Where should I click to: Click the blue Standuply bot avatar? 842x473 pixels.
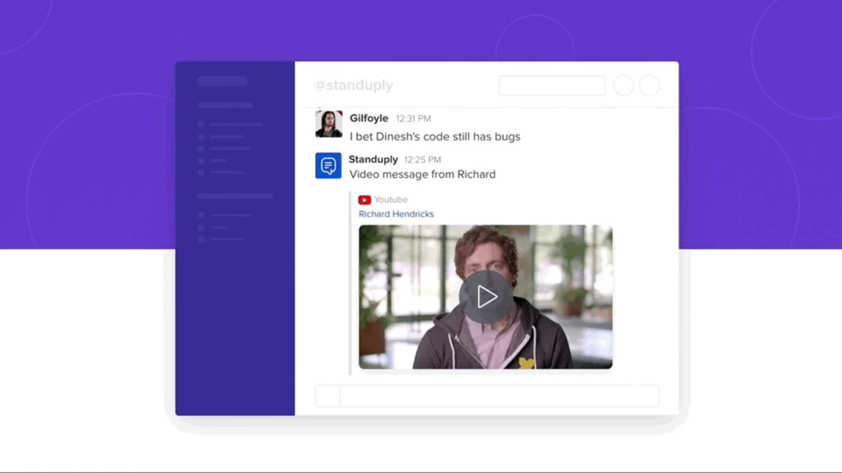coord(328,166)
